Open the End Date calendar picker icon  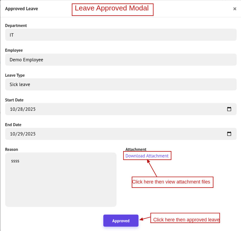(x=229, y=134)
